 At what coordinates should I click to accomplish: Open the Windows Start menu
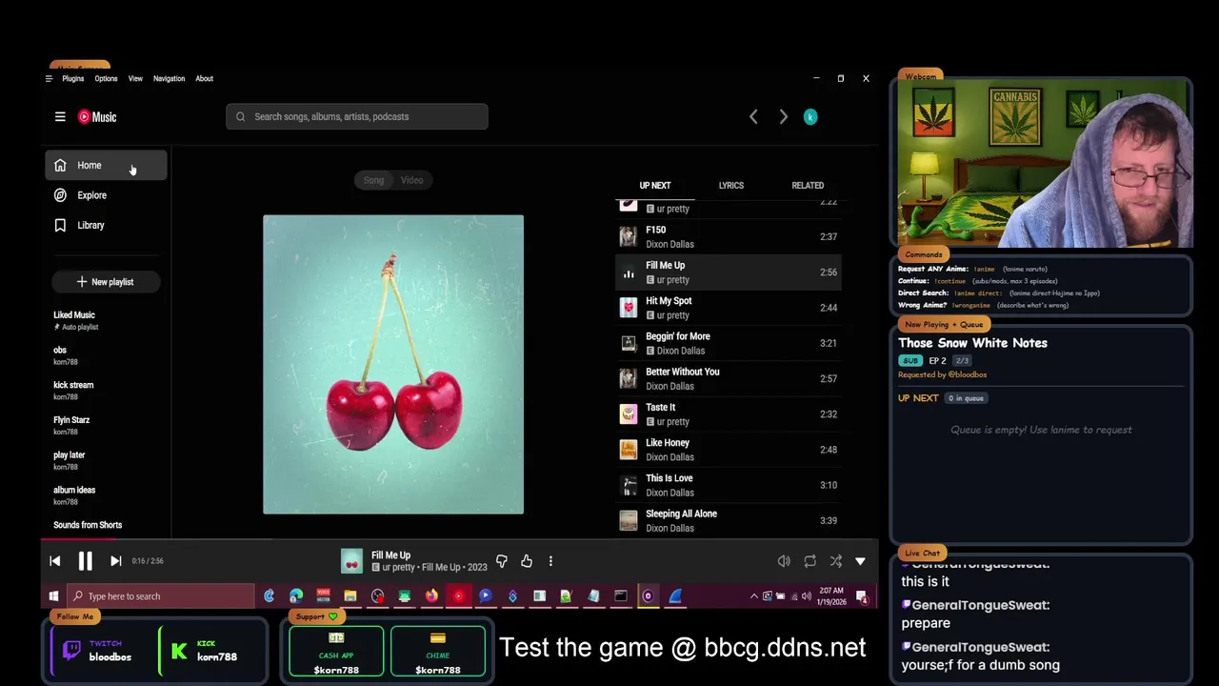[53, 596]
